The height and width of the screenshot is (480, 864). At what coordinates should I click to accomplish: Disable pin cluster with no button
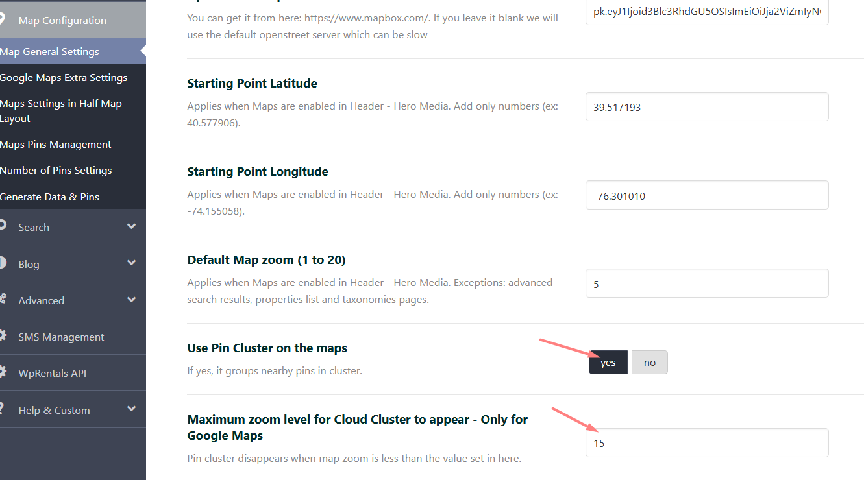pos(649,363)
